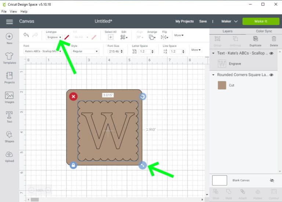
Task: Click the Upload icon in the sidebar
Action: pyautogui.click(x=10, y=156)
